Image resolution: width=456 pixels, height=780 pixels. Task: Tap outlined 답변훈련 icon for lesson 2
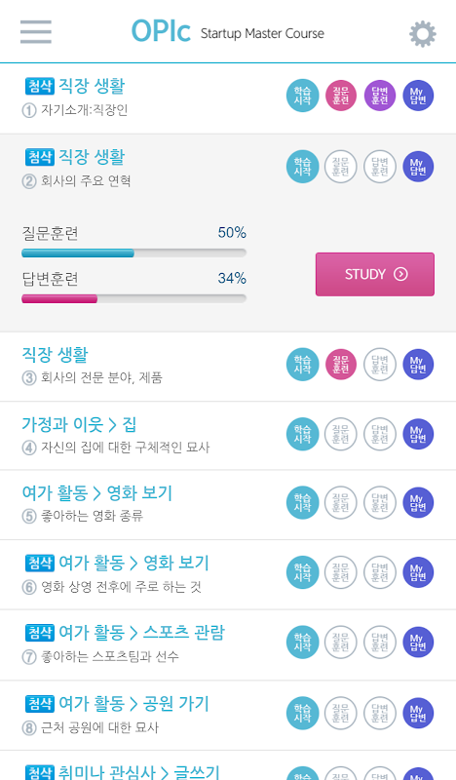[x=379, y=167]
